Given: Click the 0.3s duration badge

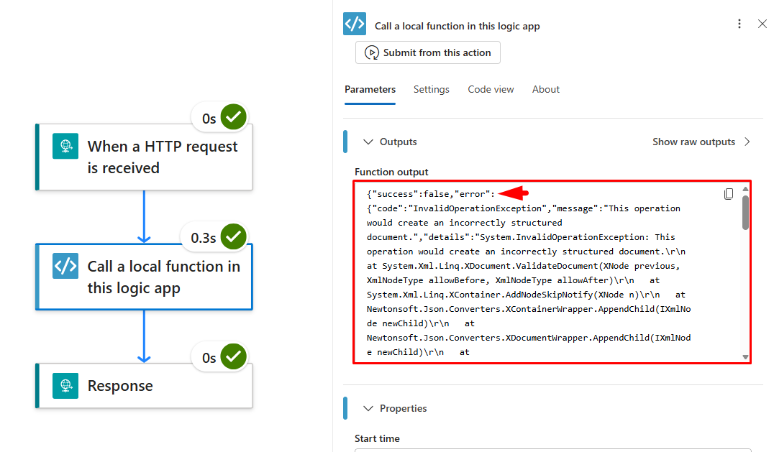Looking at the screenshot, I should [204, 238].
